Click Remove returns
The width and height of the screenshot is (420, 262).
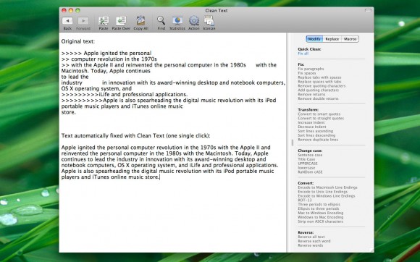(x=311, y=95)
